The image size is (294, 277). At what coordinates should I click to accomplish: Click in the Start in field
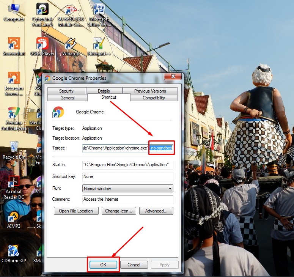pos(128,165)
